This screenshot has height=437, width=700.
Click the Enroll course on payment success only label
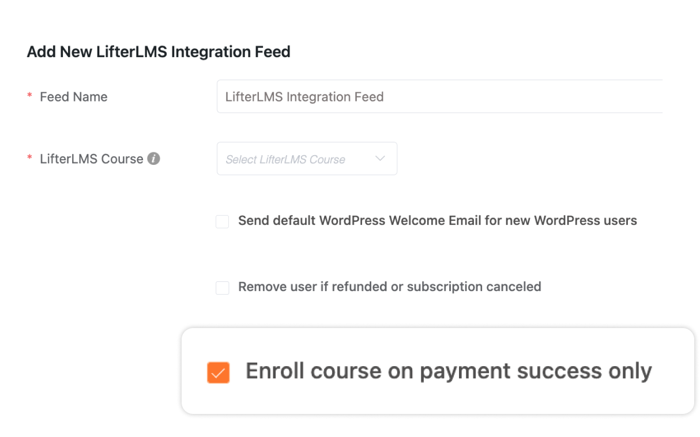449,371
